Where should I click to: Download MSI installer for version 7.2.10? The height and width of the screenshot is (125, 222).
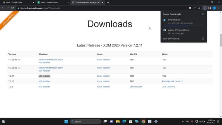44,81
